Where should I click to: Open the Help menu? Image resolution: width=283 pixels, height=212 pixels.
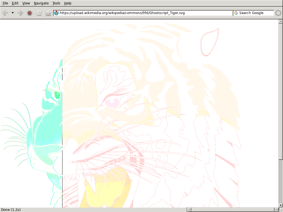coord(67,3)
